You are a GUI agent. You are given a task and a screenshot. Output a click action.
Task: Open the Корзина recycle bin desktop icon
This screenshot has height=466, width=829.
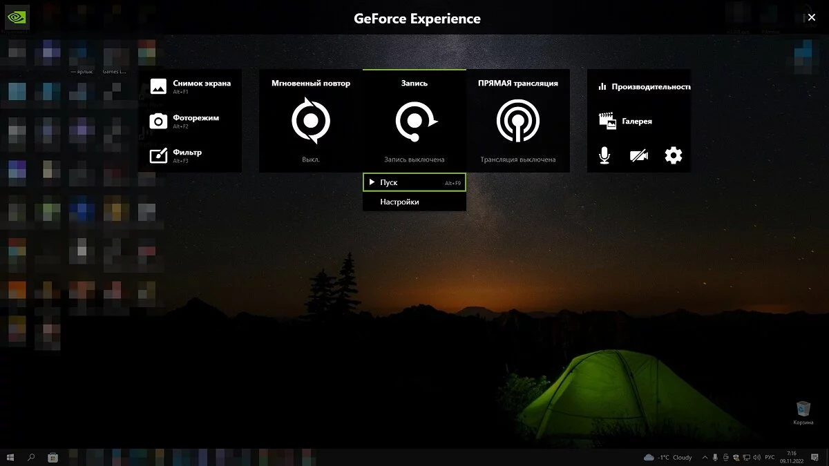(x=803, y=412)
